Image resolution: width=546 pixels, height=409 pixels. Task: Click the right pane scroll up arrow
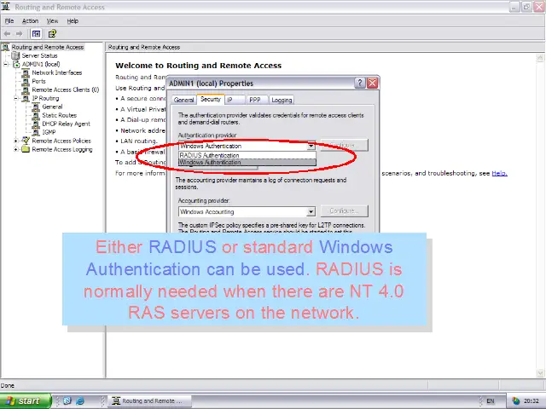[x=540, y=57]
